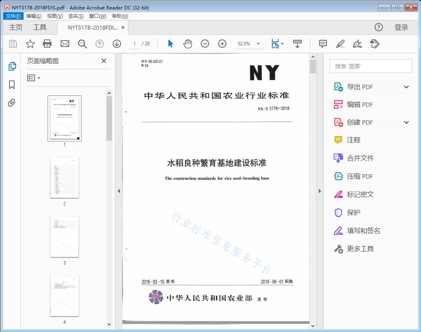The image size is (421, 332).
Task: Collapse the left navigation pane arrow
Action: (119, 191)
